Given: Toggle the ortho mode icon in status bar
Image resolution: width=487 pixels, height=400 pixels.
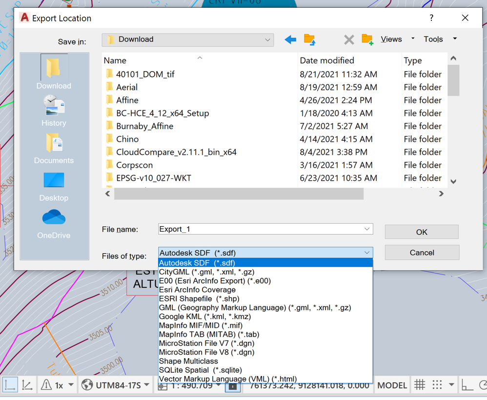Looking at the screenshot, I should (467, 385).
